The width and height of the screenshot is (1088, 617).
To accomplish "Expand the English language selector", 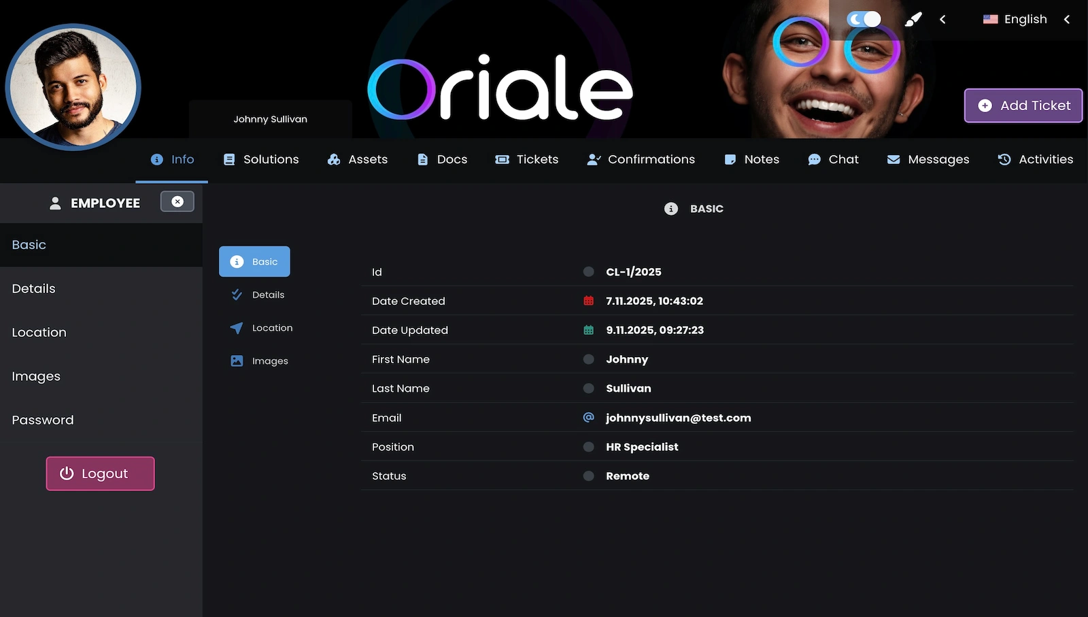I will point(1015,20).
